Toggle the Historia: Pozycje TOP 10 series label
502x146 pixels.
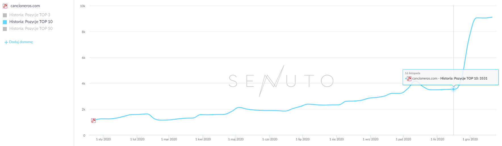[31, 22]
